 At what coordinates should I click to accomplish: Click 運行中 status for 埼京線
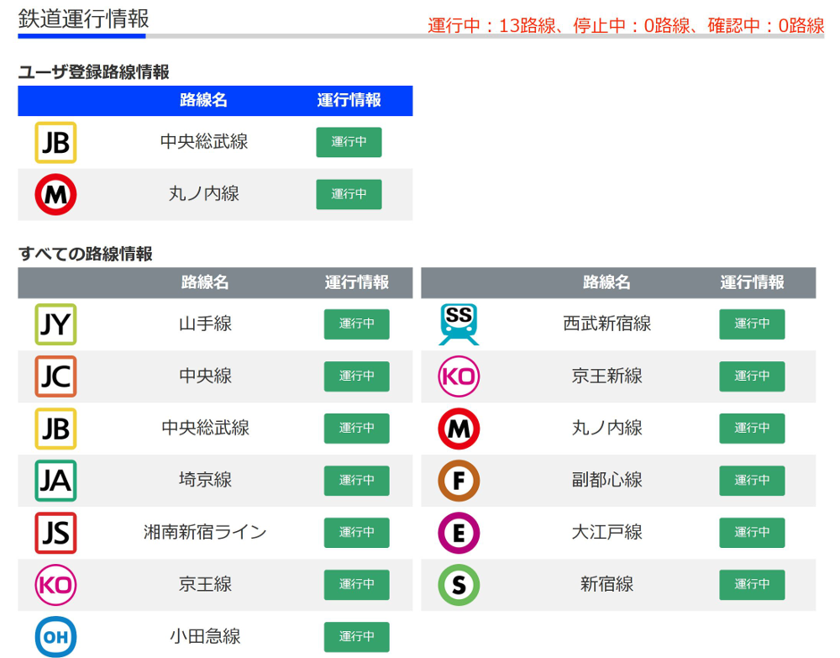coord(357,480)
